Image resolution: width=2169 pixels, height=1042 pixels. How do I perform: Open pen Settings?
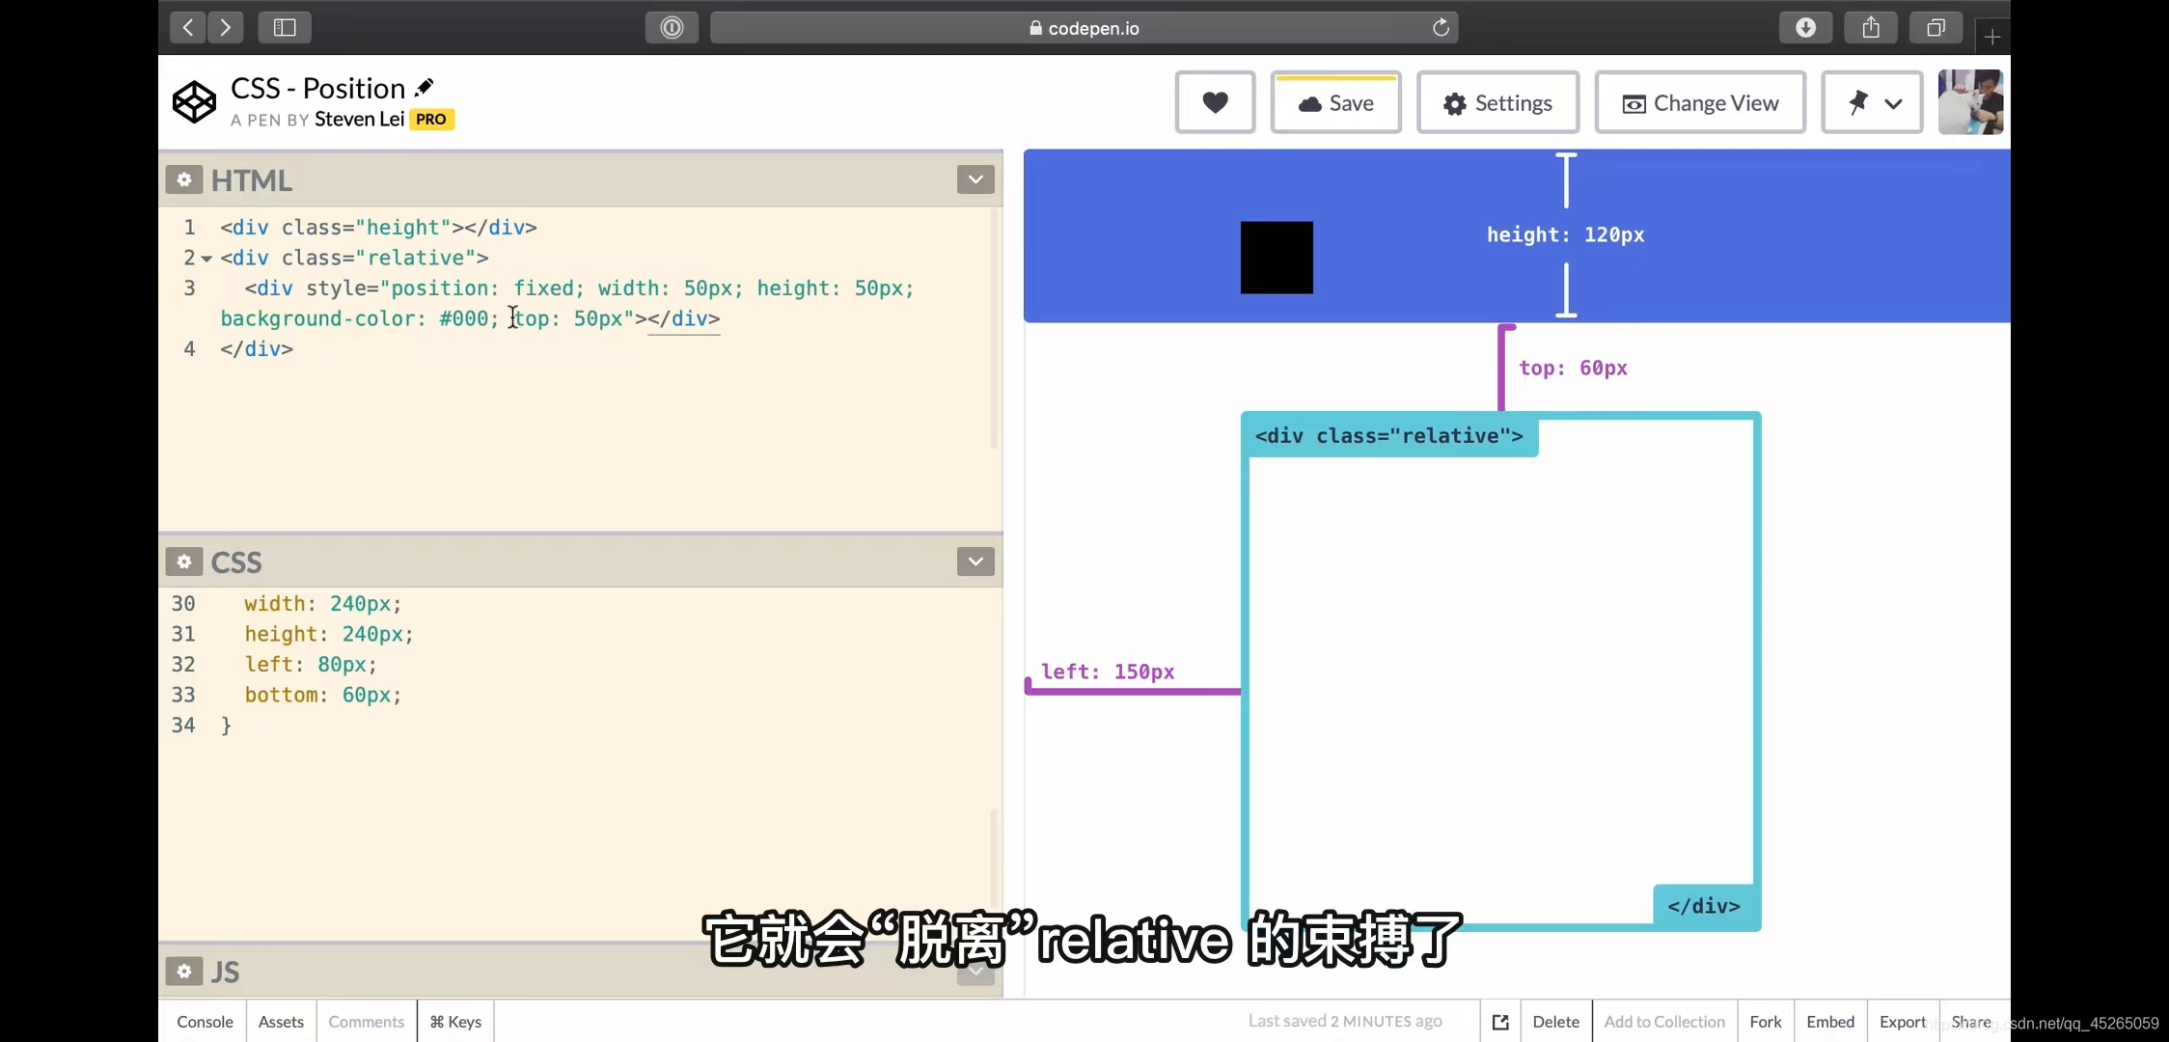click(x=1497, y=102)
